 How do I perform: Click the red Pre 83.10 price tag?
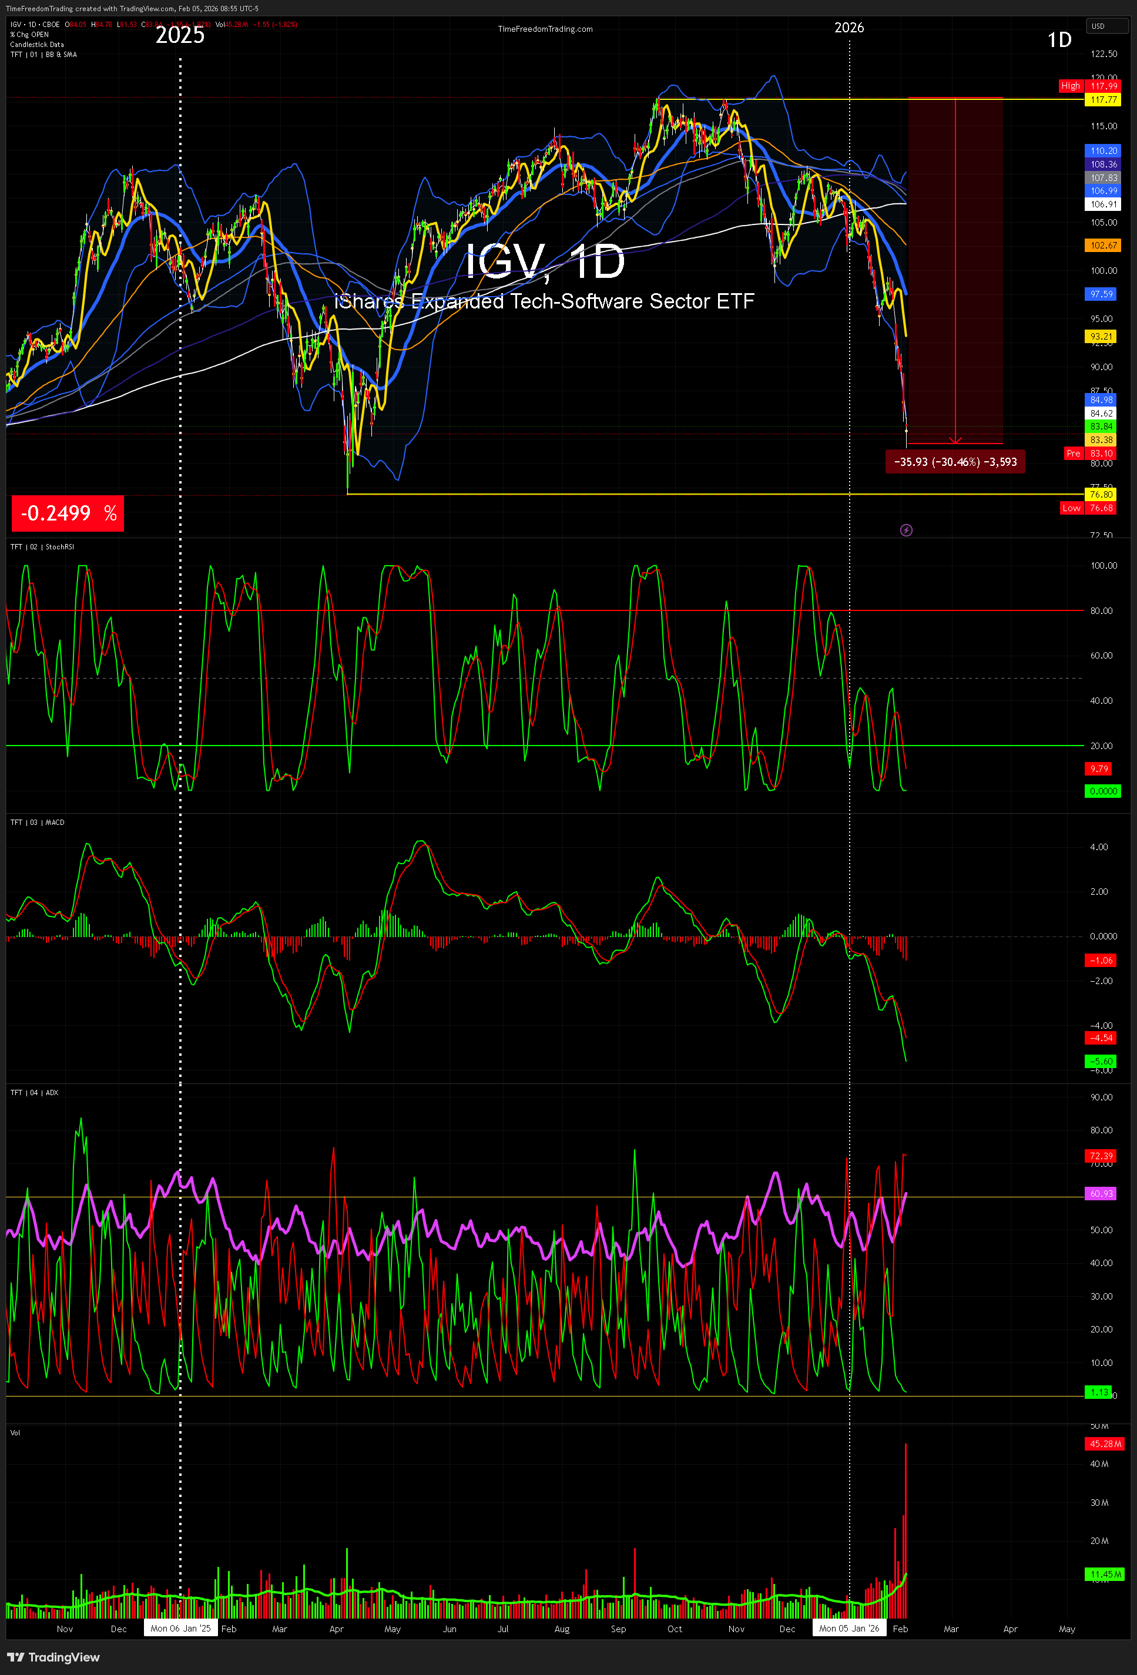[1091, 454]
